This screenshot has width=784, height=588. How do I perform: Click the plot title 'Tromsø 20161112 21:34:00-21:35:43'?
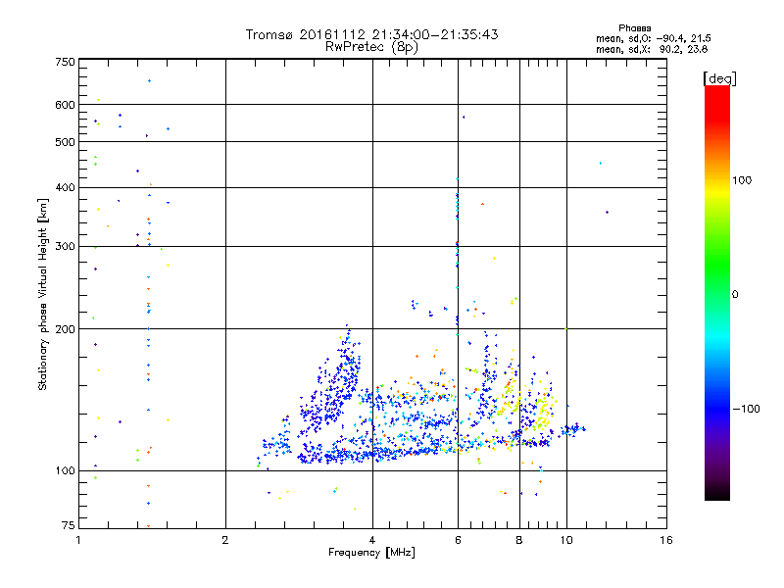[x=371, y=34]
